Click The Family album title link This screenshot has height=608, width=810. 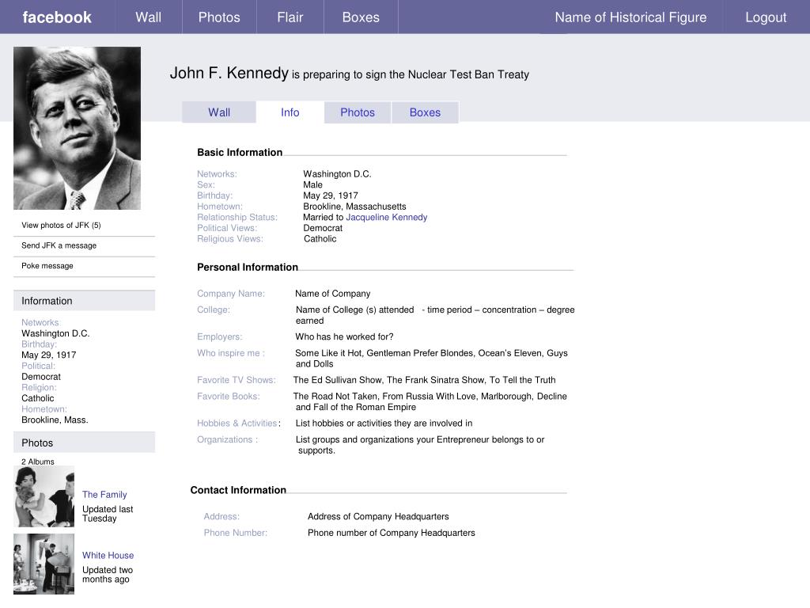pos(104,495)
